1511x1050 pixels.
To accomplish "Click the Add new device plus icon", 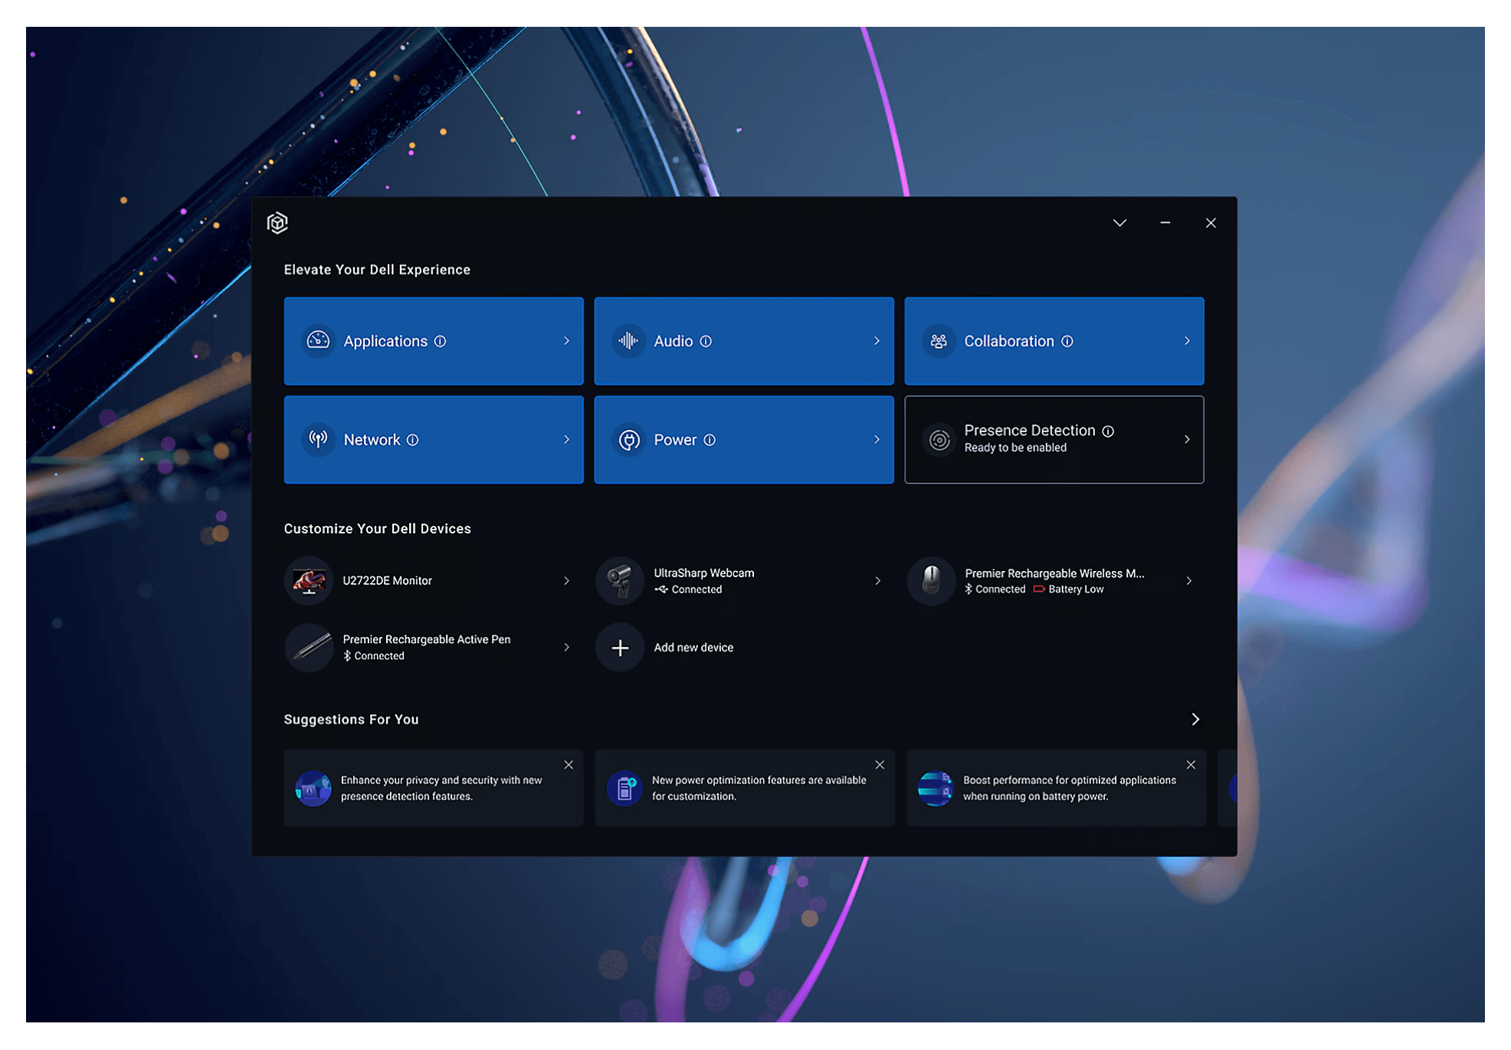I will (x=620, y=648).
